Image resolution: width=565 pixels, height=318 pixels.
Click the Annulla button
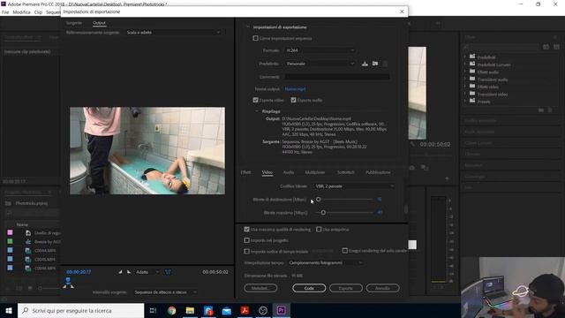382,288
